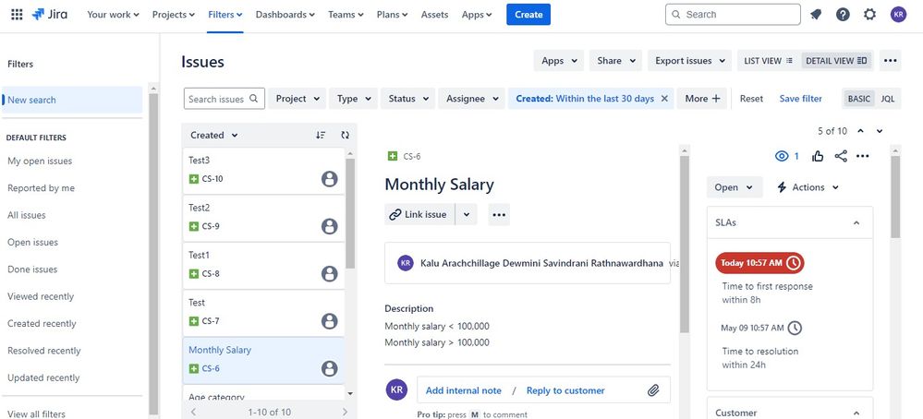
Task: Click Reply to customer
Action: 565,390
